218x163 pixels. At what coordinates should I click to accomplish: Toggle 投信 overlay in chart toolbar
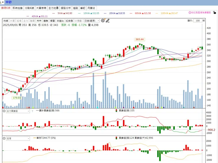pos(19,21)
